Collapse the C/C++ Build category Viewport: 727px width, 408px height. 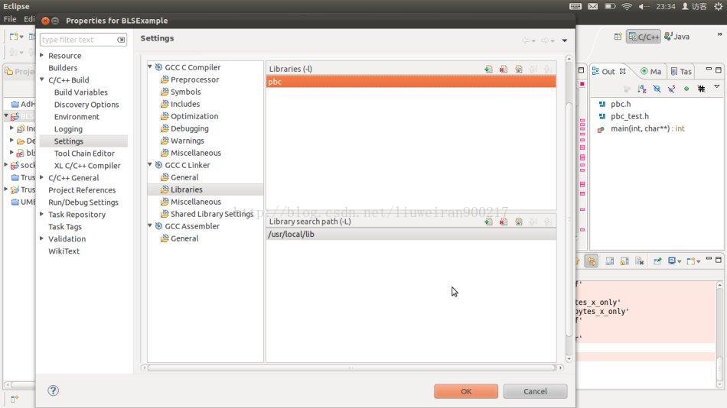coord(42,79)
